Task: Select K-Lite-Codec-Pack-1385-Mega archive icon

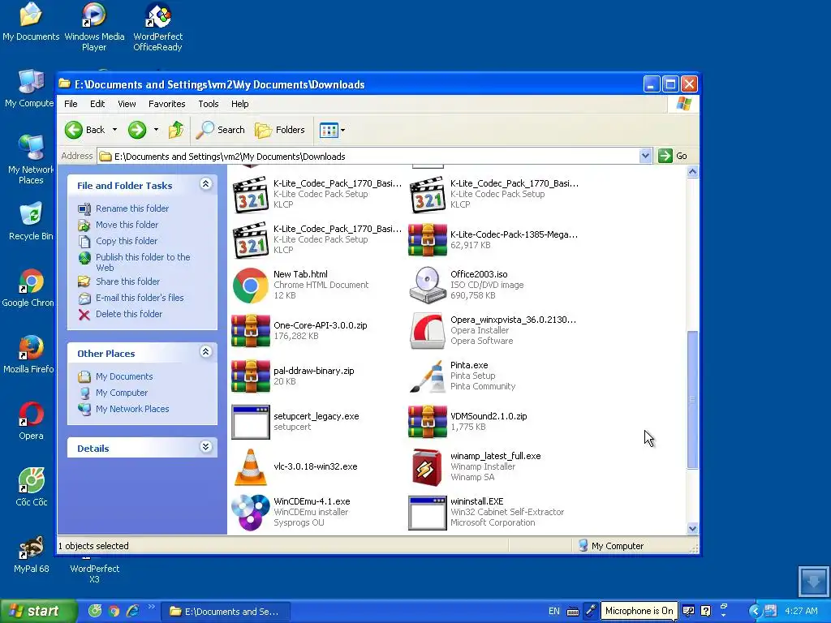Action: point(427,240)
